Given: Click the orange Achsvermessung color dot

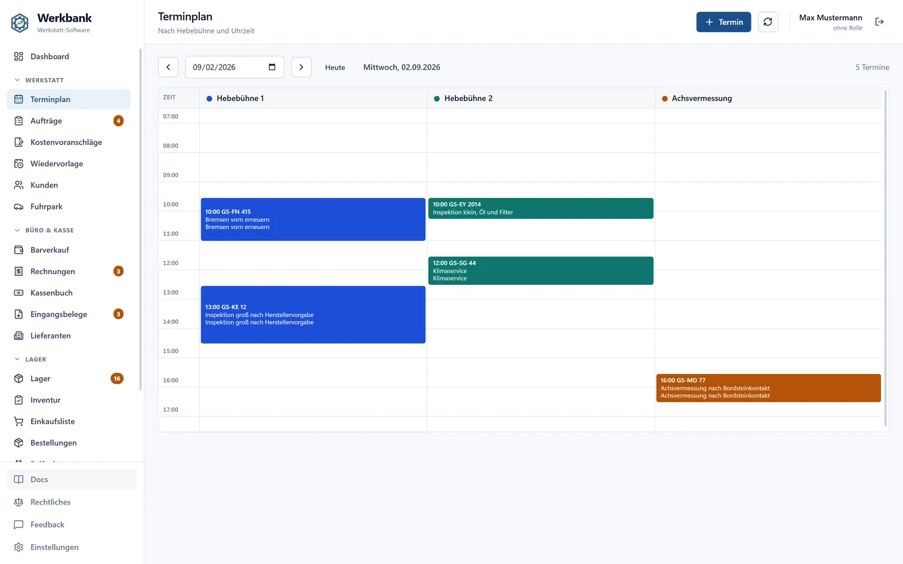Looking at the screenshot, I should (664, 99).
